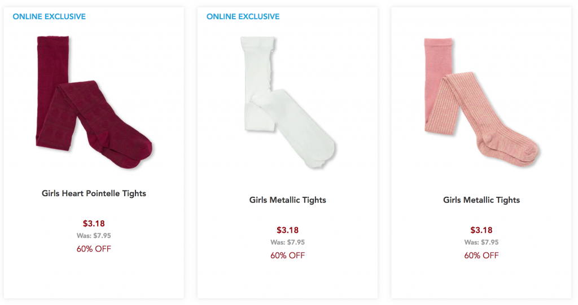Select Was $7.95 text under Heart Pointelle Tights
Image resolution: width=578 pixels, height=305 pixels.
(94, 236)
